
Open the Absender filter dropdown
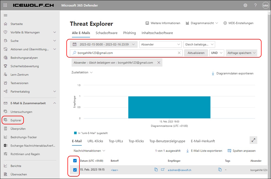(x=160, y=45)
